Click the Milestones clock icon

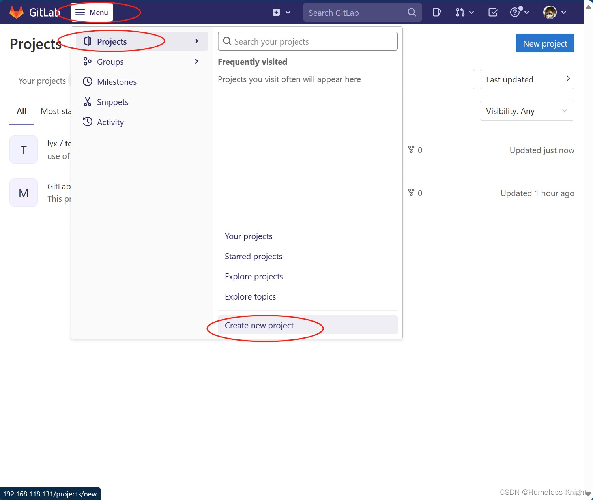[88, 82]
